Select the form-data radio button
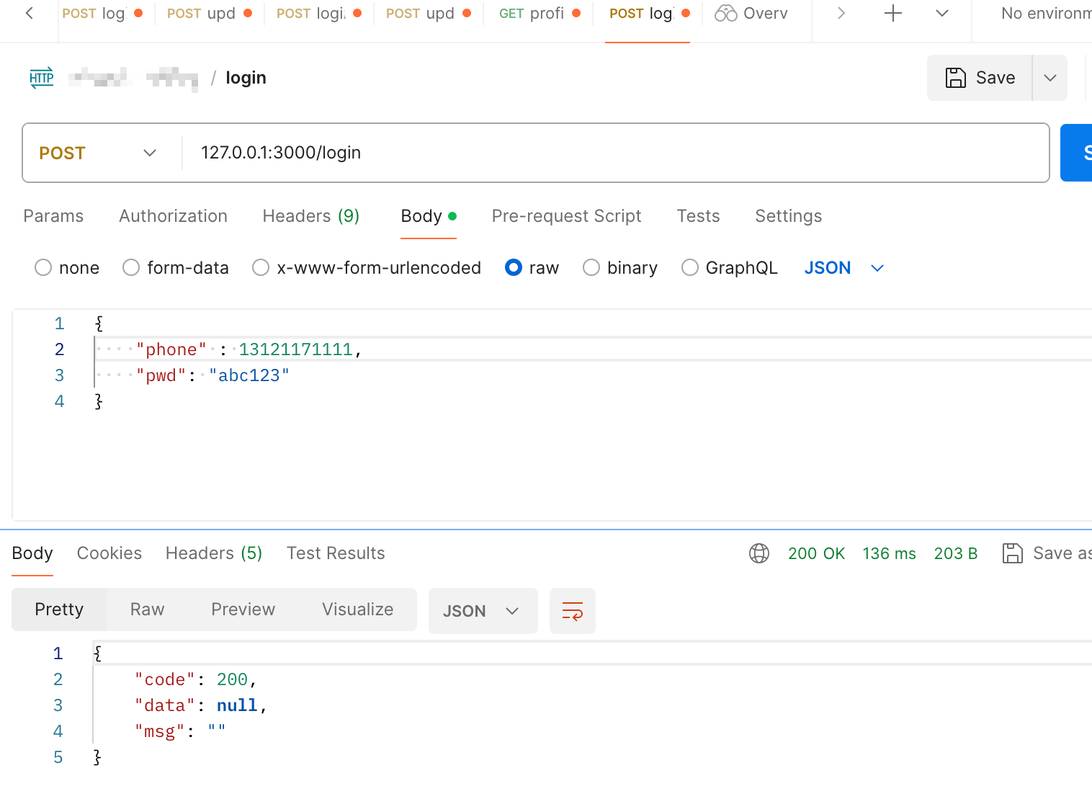The width and height of the screenshot is (1092, 804). [x=131, y=268]
